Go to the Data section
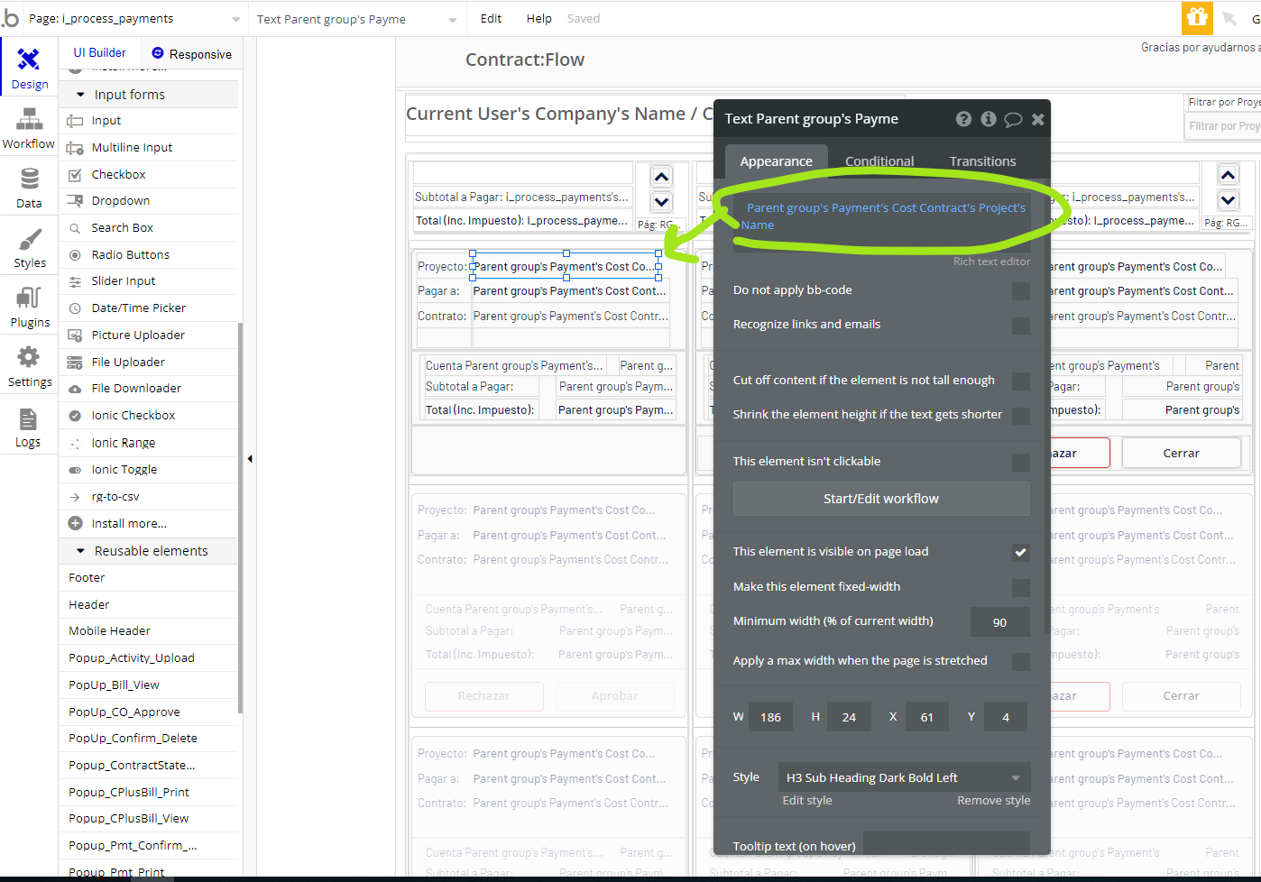This screenshot has height=882, width=1261. [x=29, y=188]
